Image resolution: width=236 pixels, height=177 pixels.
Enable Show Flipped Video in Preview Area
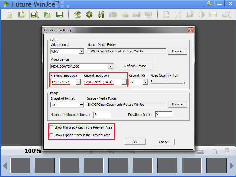point(51,135)
